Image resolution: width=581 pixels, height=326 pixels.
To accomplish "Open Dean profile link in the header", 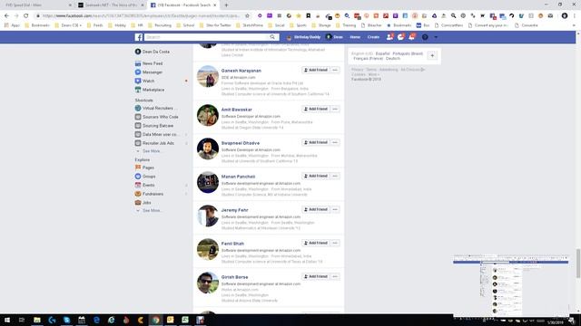I will pos(335,37).
